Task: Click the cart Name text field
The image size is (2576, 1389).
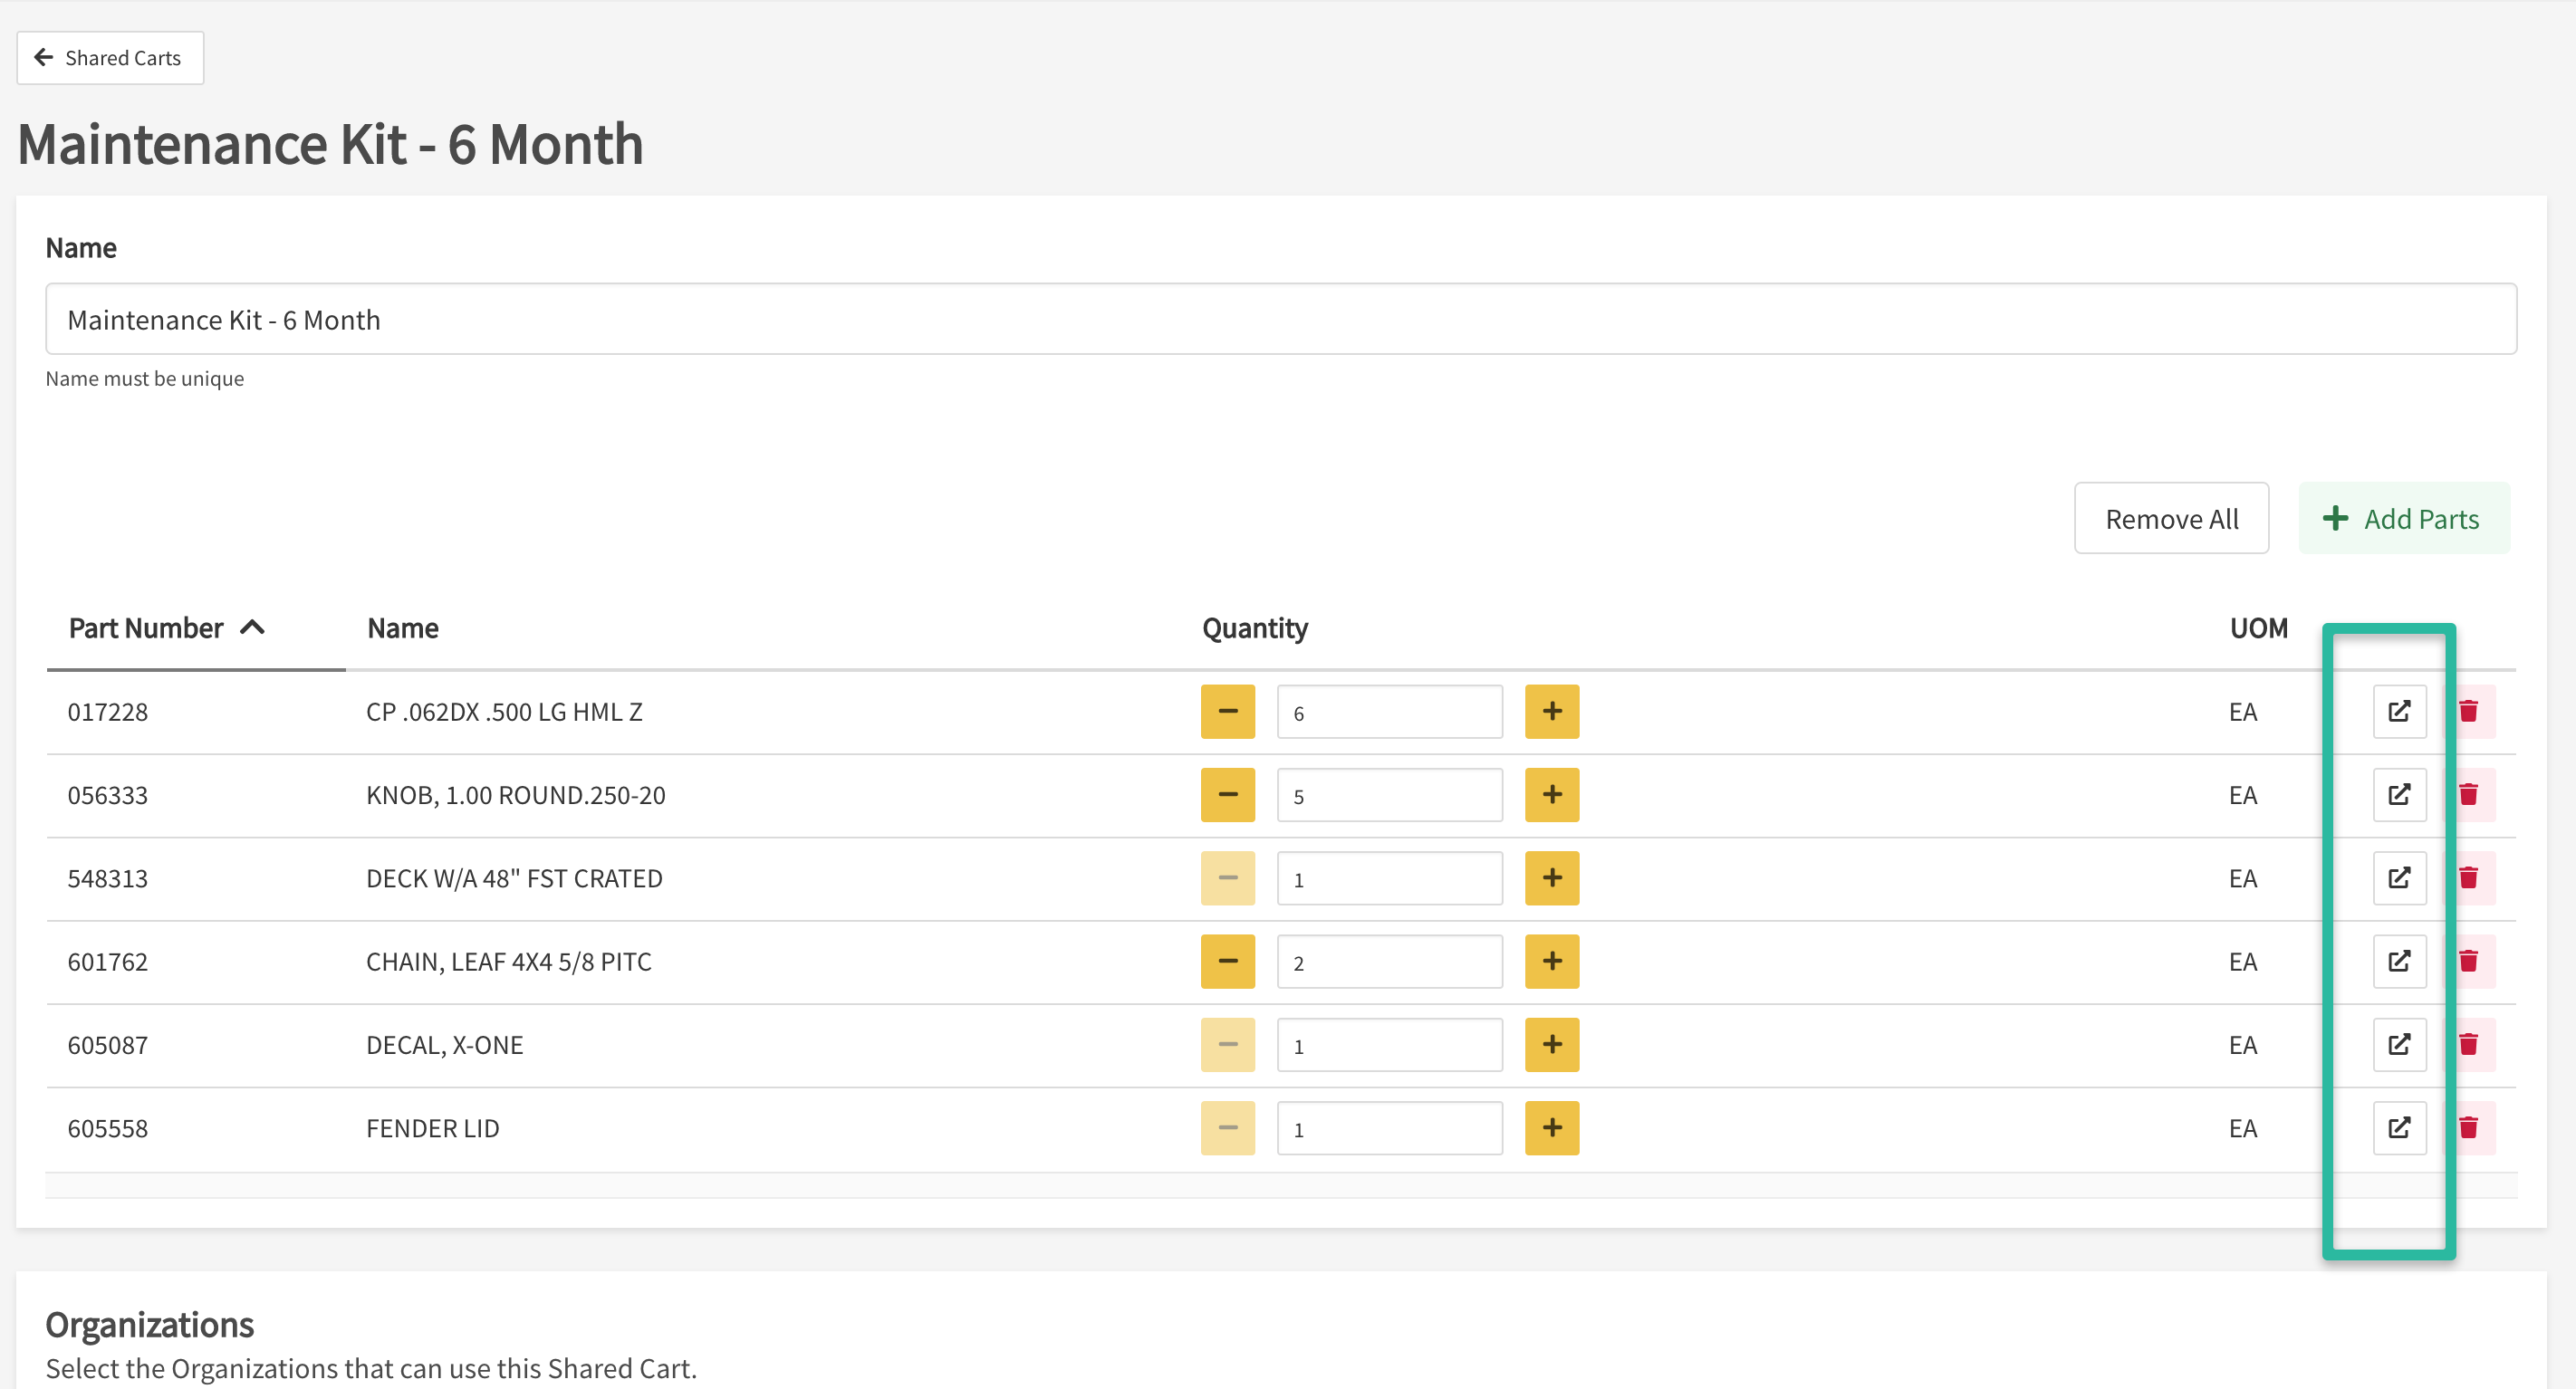Action: 1280,320
